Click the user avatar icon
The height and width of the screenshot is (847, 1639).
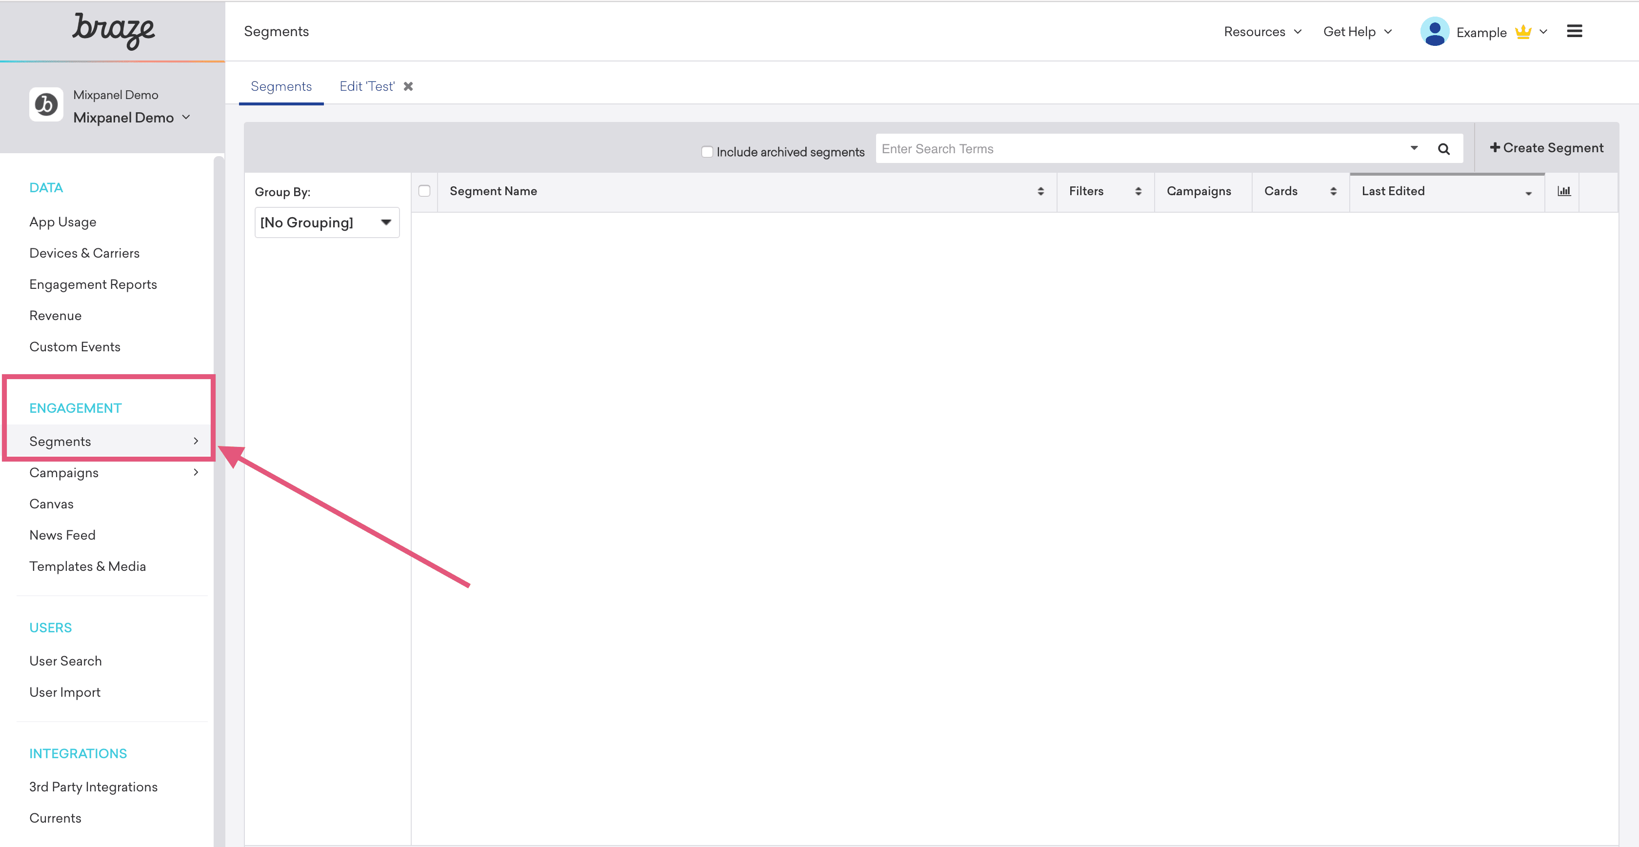tap(1434, 31)
